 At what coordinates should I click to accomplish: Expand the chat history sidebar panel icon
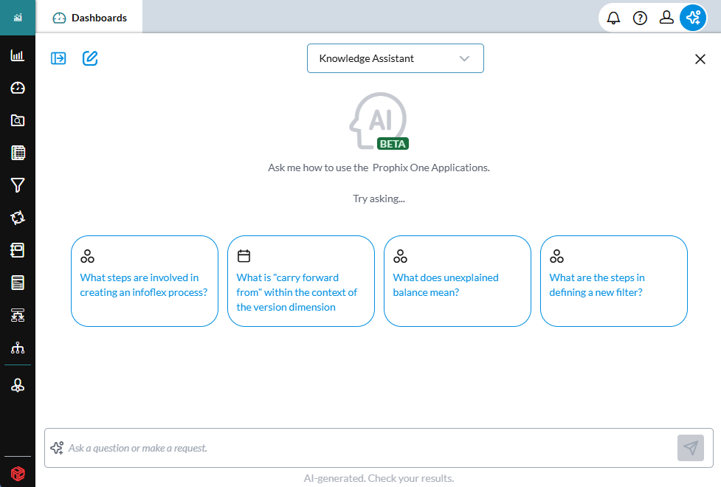click(58, 58)
